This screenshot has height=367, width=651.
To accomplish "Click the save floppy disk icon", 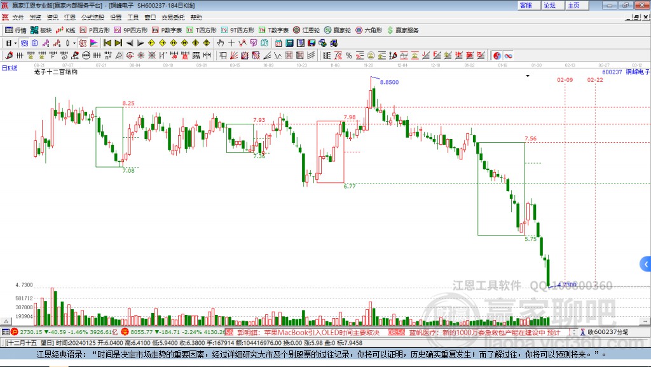I will coord(312,43).
